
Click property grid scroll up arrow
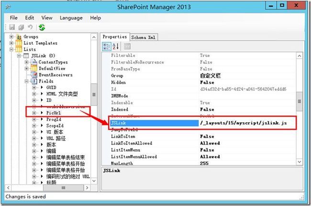300,56
